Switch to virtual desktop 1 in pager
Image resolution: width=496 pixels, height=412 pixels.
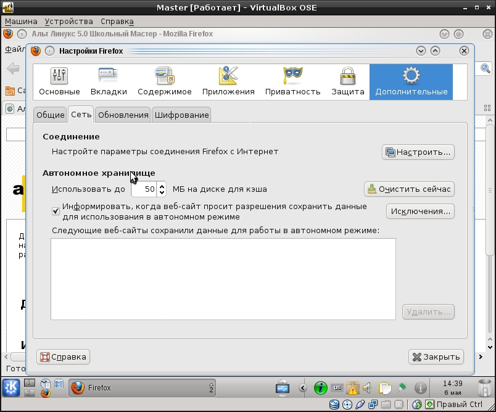29,383
